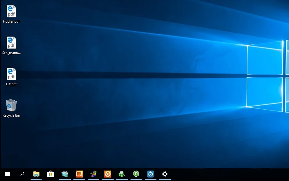
Task: Select the Fiddler.pdf desktop file icon
Action: [x=11, y=12]
